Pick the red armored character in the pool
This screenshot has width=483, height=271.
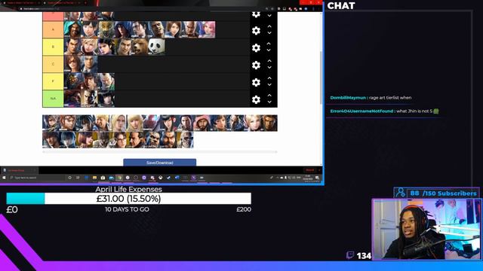pyautogui.click(x=152, y=123)
